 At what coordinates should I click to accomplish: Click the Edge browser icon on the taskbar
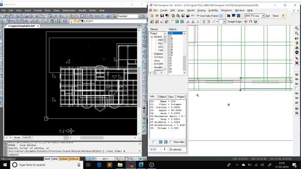pos(99,165)
